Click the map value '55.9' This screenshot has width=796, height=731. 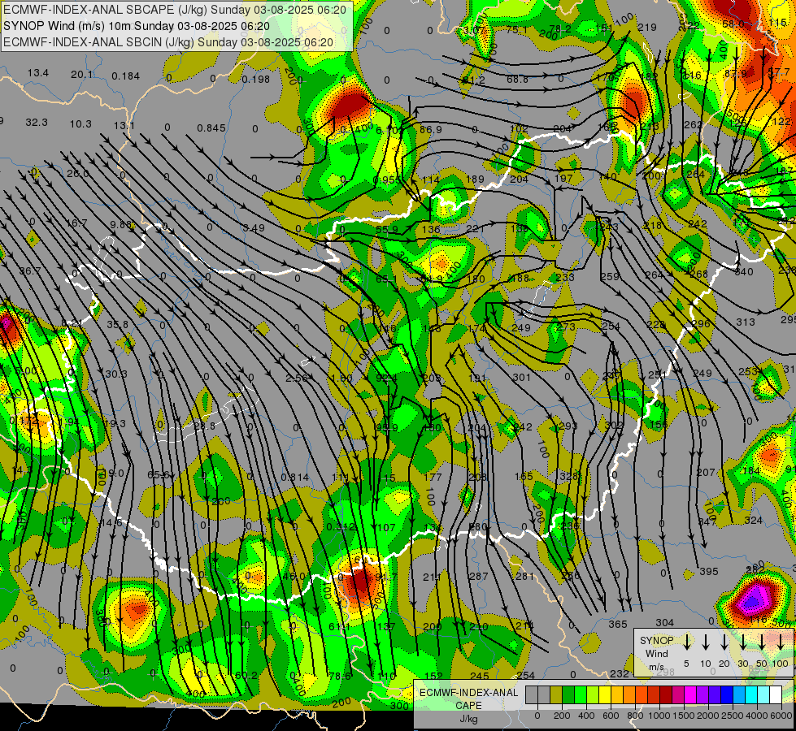[x=387, y=230]
